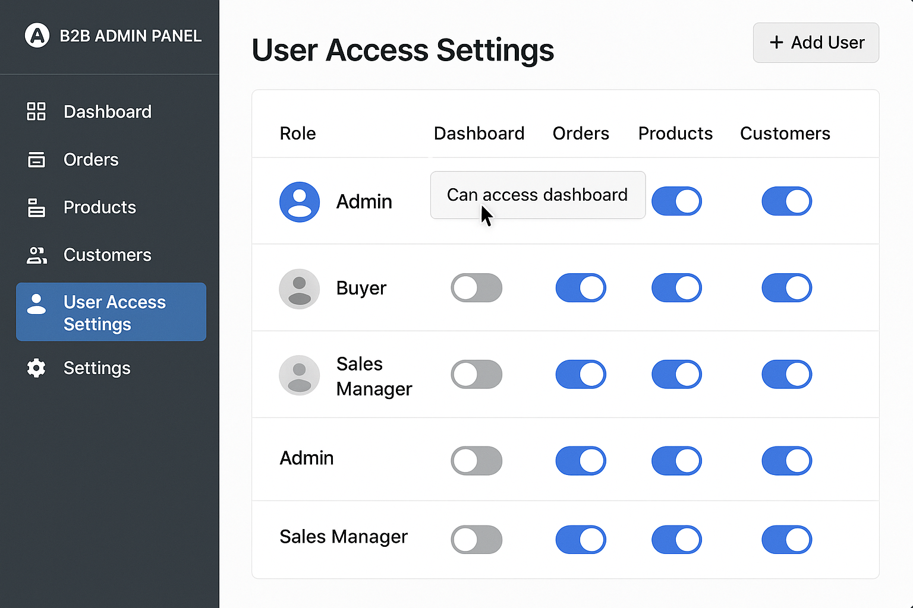Click the Dashboard grid icon in sidebar
The width and height of the screenshot is (913, 608).
click(x=36, y=112)
